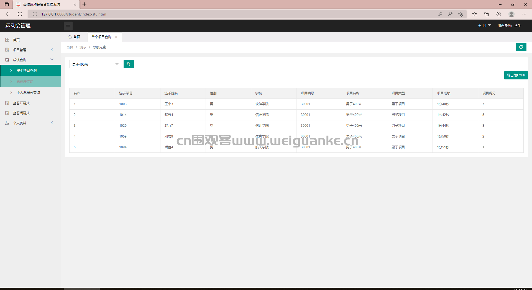This screenshot has width=532, height=290.
Task: Click the 成绩查询 sidebar icon
Action: 7,60
